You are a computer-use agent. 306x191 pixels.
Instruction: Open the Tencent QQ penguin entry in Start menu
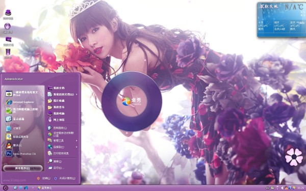tap(14, 145)
